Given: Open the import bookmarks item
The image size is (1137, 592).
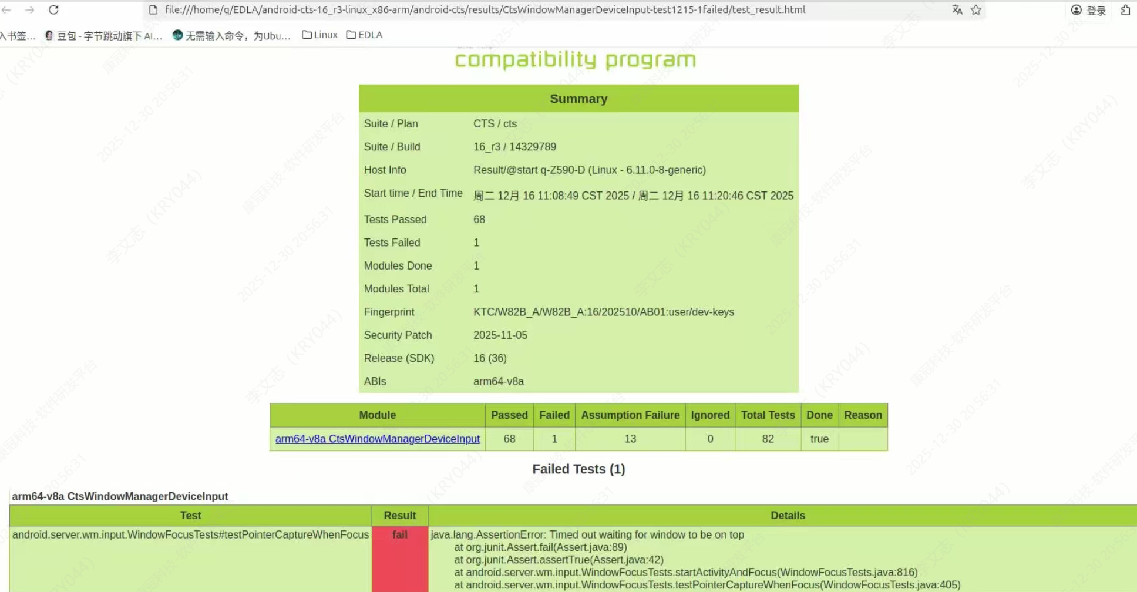Looking at the screenshot, I should click(18, 36).
